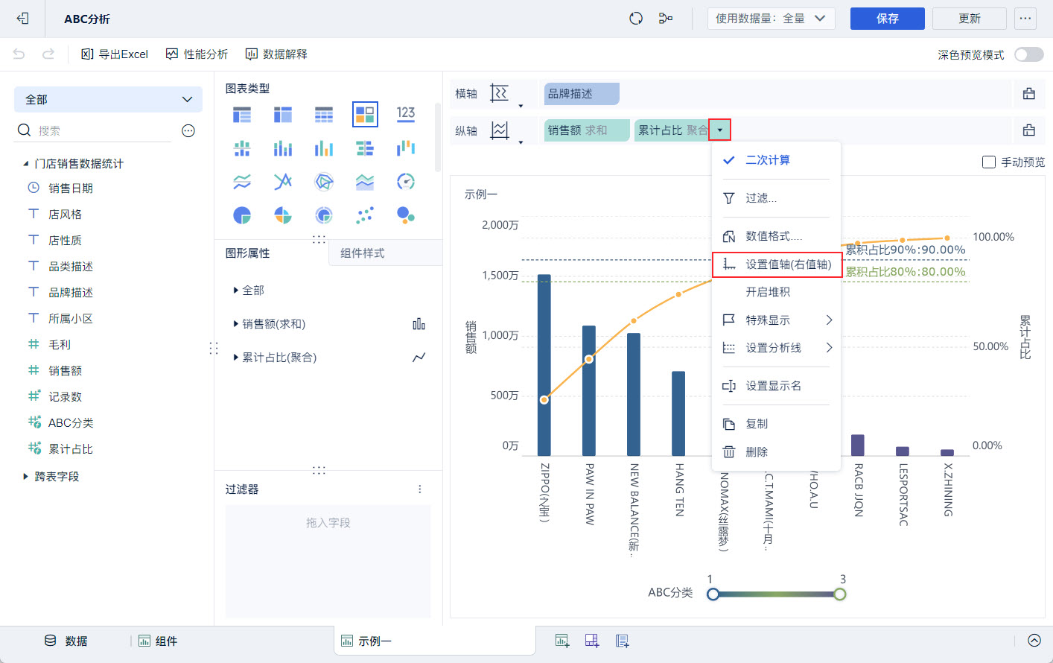Click the redo arrow icon
The height and width of the screenshot is (663, 1053).
pyautogui.click(x=48, y=54)
